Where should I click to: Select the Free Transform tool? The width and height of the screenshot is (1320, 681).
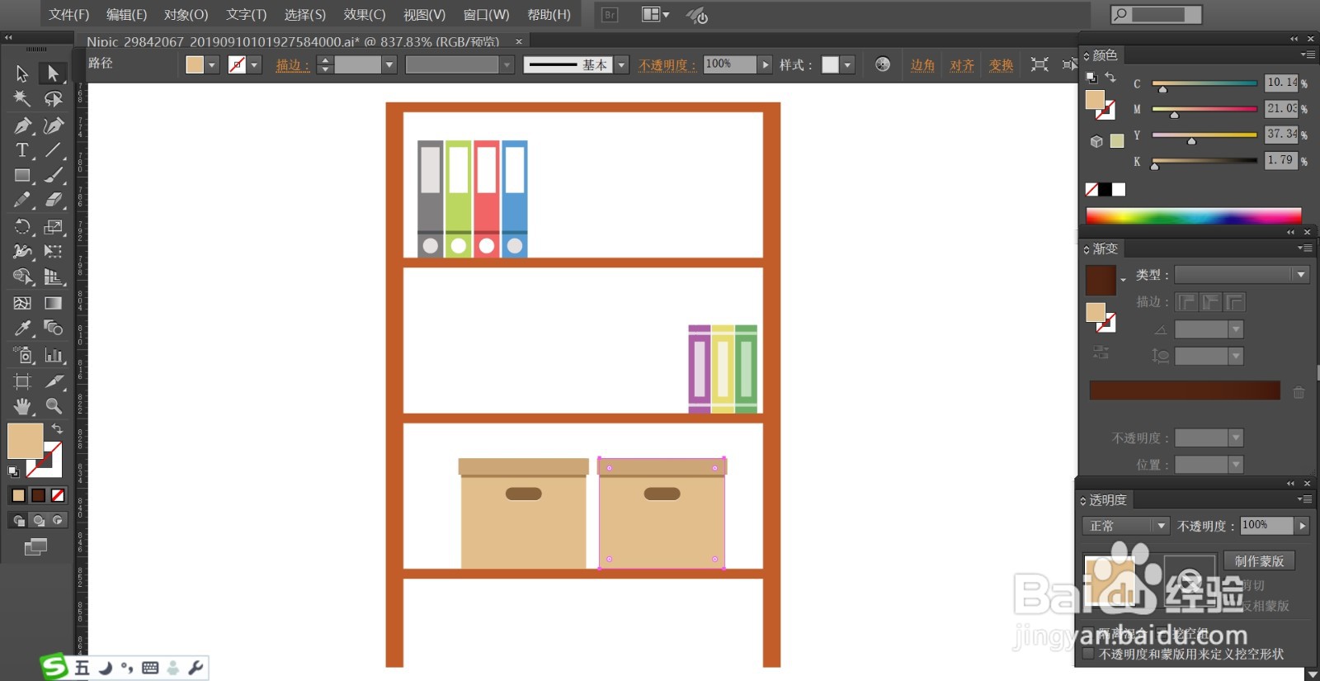54,252
